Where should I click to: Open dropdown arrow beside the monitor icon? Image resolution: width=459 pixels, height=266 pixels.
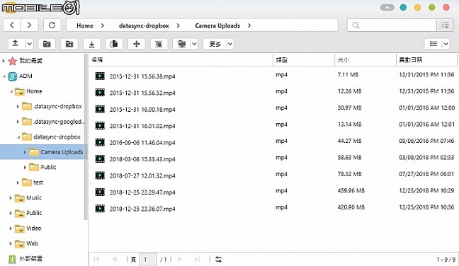(194, 44)
